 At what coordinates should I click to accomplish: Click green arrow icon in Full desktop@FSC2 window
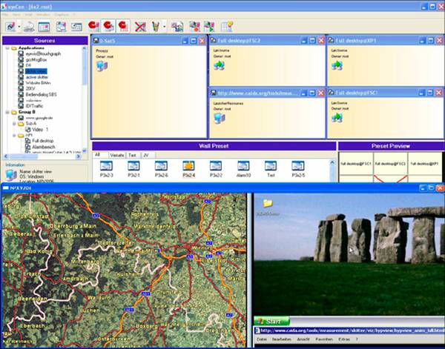click(x=219, y=65)
